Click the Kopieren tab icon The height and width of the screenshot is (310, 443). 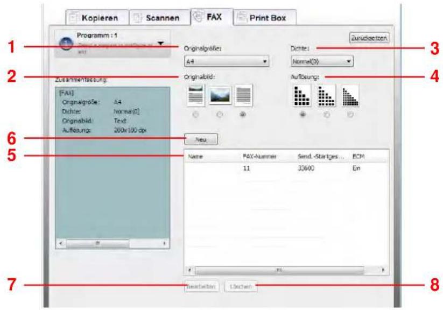[74, 18]
